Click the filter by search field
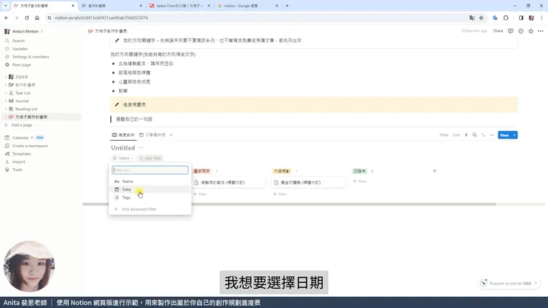Viewport: 548px width, 308px height. 150,170
